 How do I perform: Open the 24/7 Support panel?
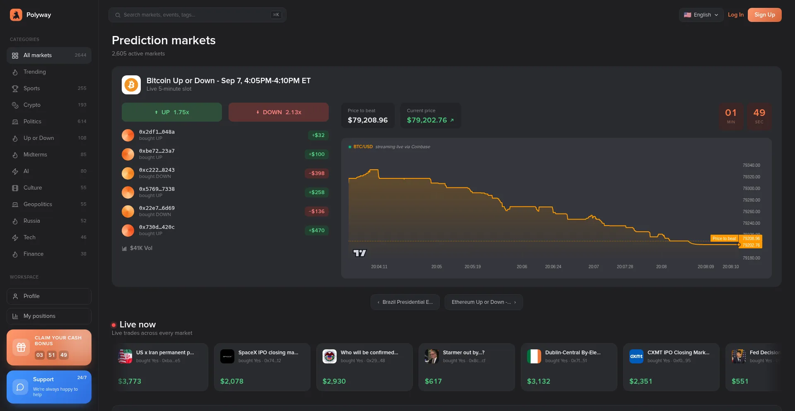point(49,387)
